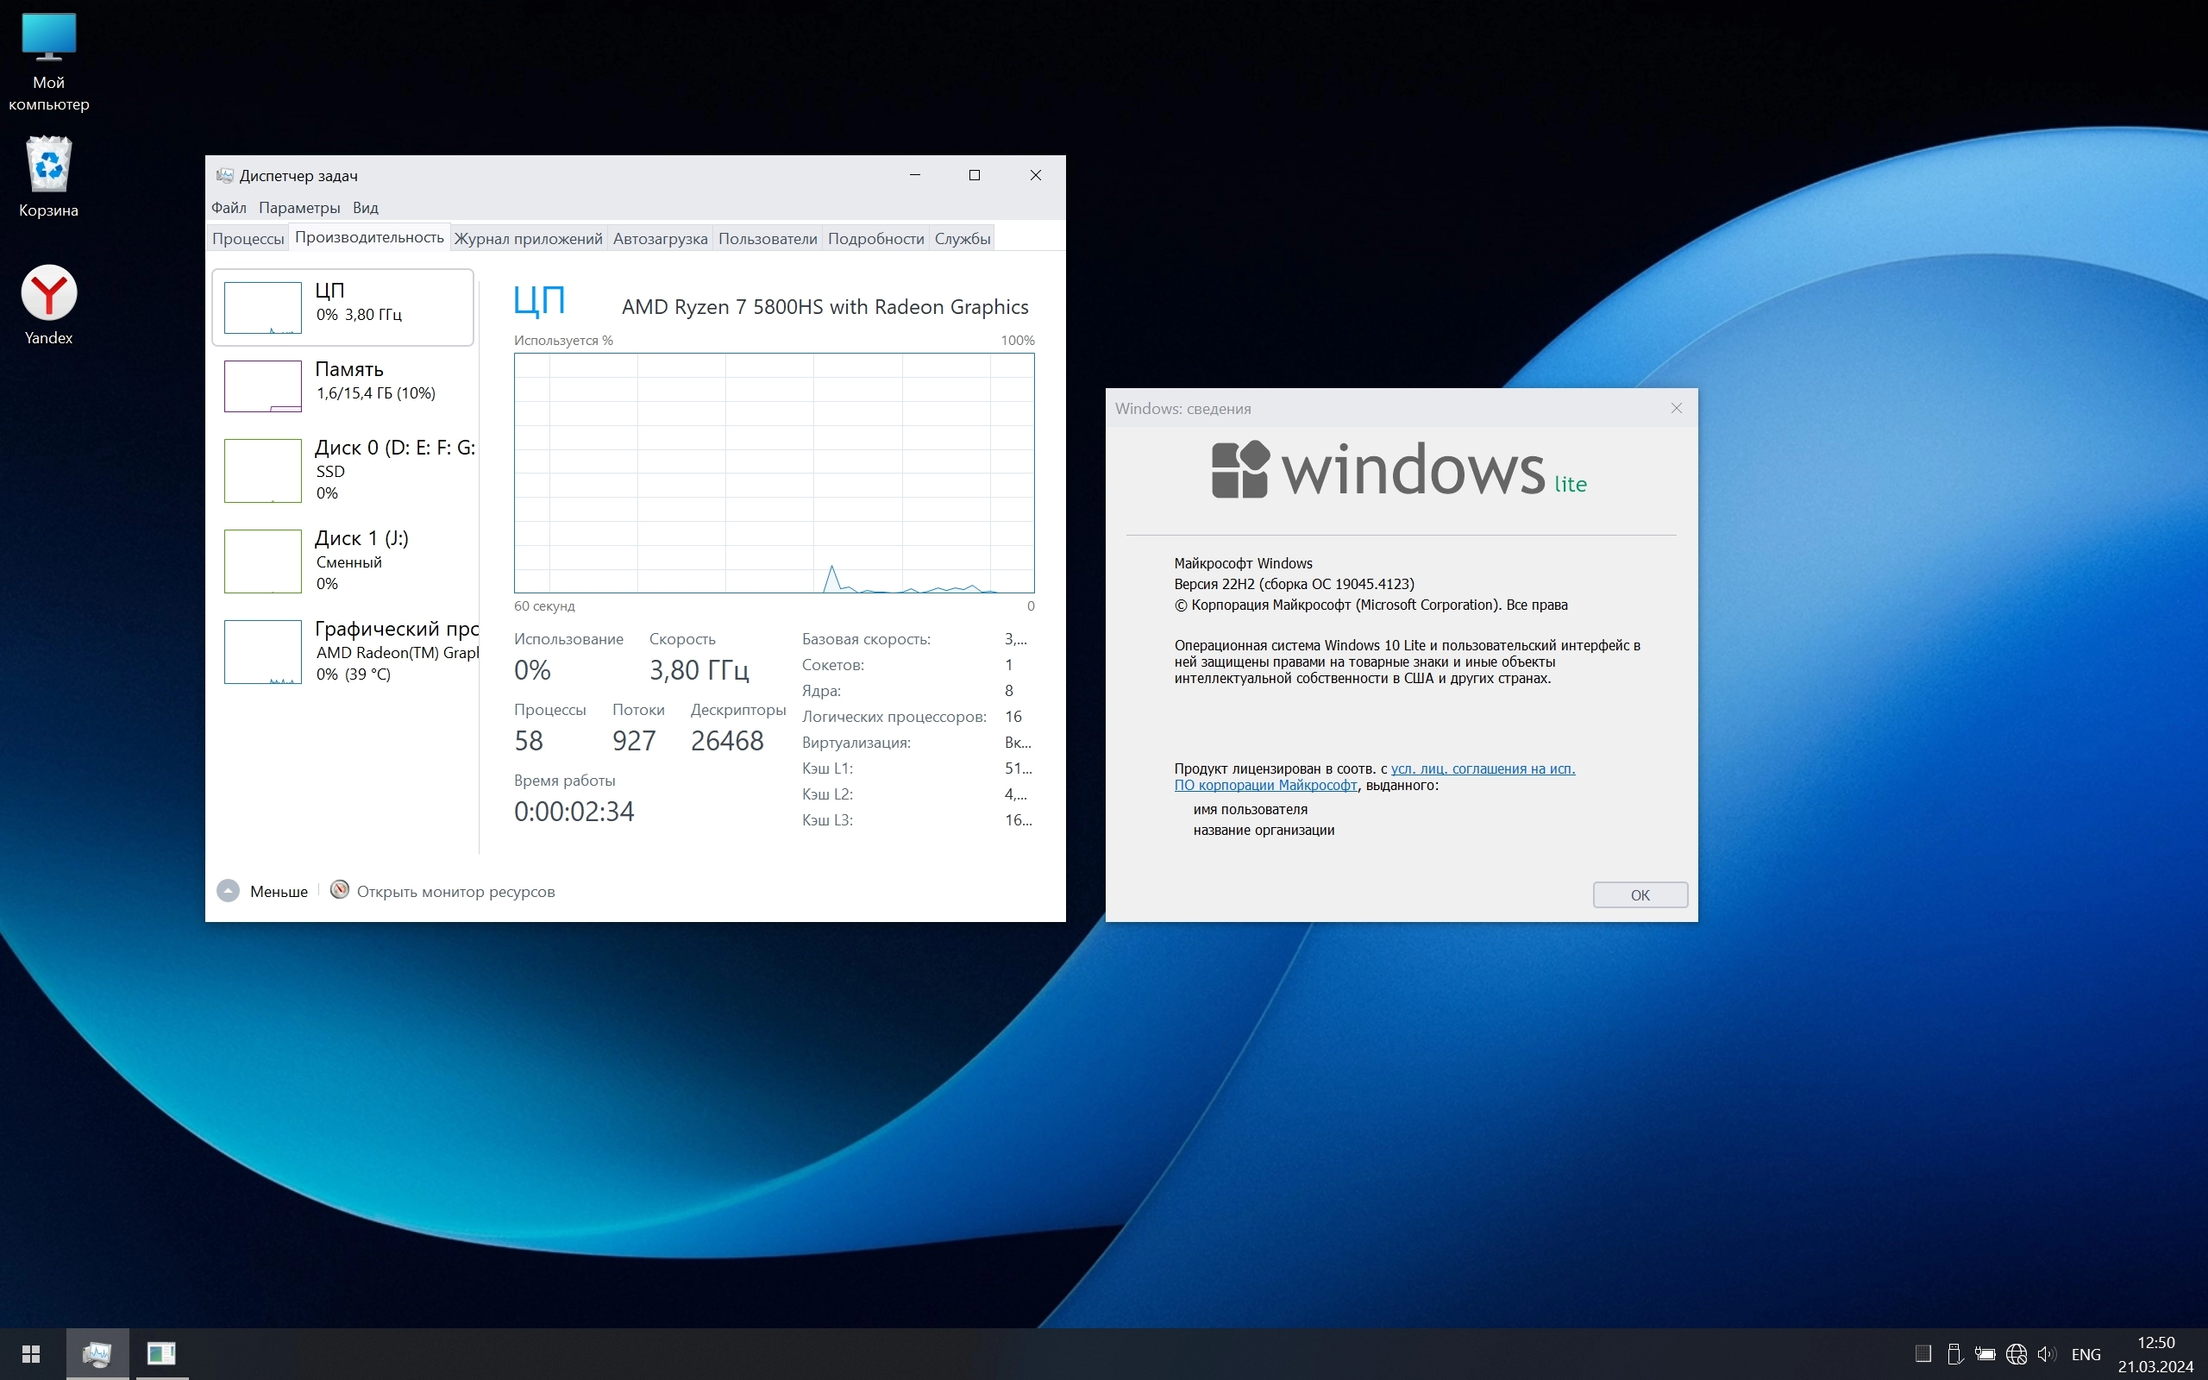This screenshot has height=1380, width=2208.
Task: Switch to the Процессы tab
Action: [x=248, y=239]
